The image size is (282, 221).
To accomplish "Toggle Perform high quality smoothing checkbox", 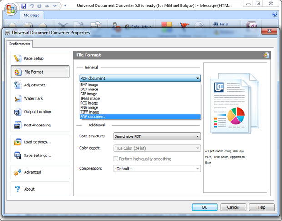I will tap(116, 159).
